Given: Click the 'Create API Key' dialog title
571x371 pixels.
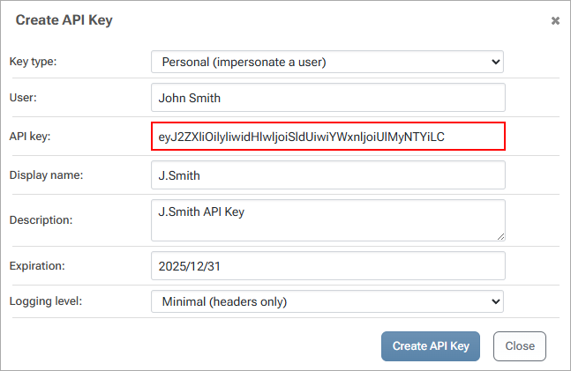Looking at the screenshot, I should [x=64, y=19].
